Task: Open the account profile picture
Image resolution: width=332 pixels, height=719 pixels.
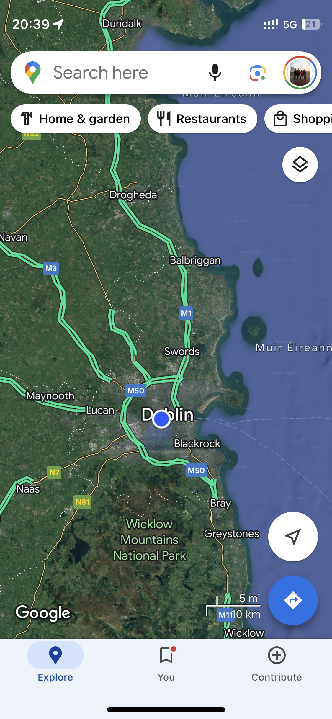Action: (x=300, y=73)
